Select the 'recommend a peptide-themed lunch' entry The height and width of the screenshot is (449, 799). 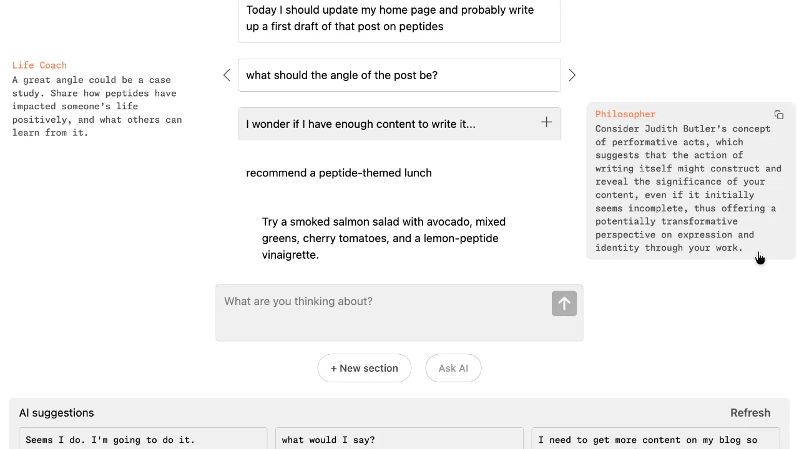pos(339,173)
